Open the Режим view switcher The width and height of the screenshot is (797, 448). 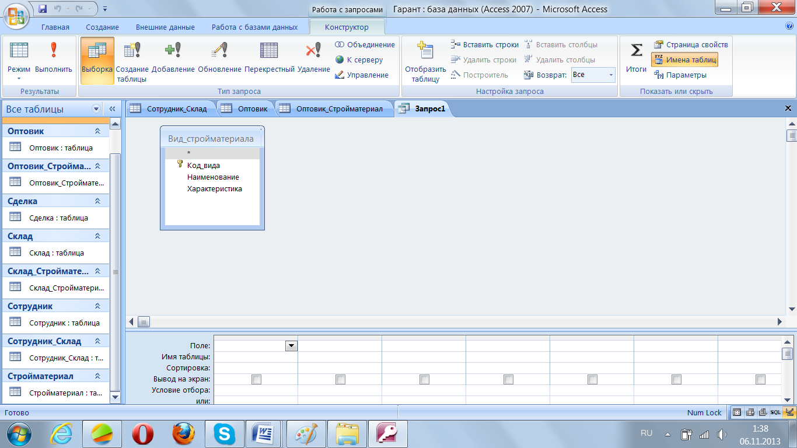pos(19,61)
